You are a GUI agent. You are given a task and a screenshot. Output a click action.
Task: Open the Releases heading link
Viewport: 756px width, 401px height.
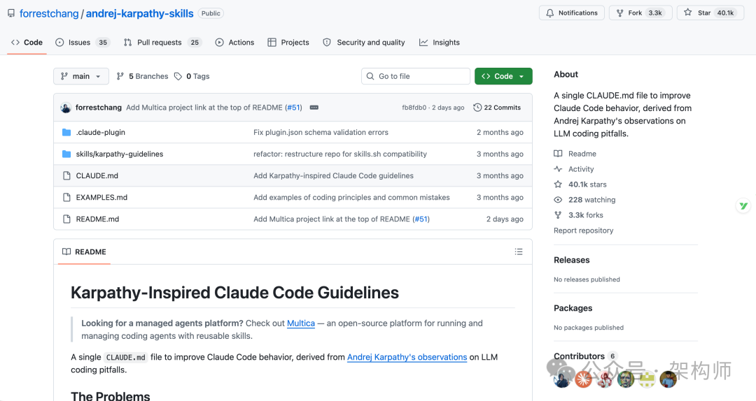click(571, 260)
